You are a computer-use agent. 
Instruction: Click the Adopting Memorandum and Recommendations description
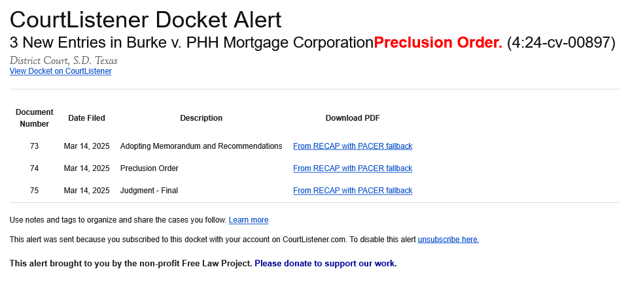(201, 146)
